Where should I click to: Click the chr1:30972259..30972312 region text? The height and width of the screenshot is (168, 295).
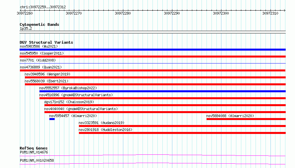click(43, 7)
